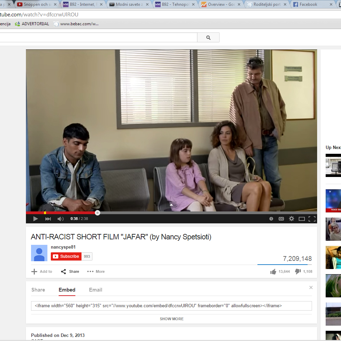Like the video with thumbs up
The height and width of the screenshot is (341, 341).
coord(273,272)
